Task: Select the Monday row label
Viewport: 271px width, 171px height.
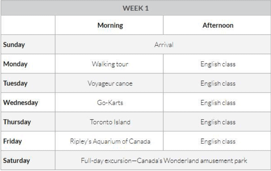Action: [x=15, y=64]
